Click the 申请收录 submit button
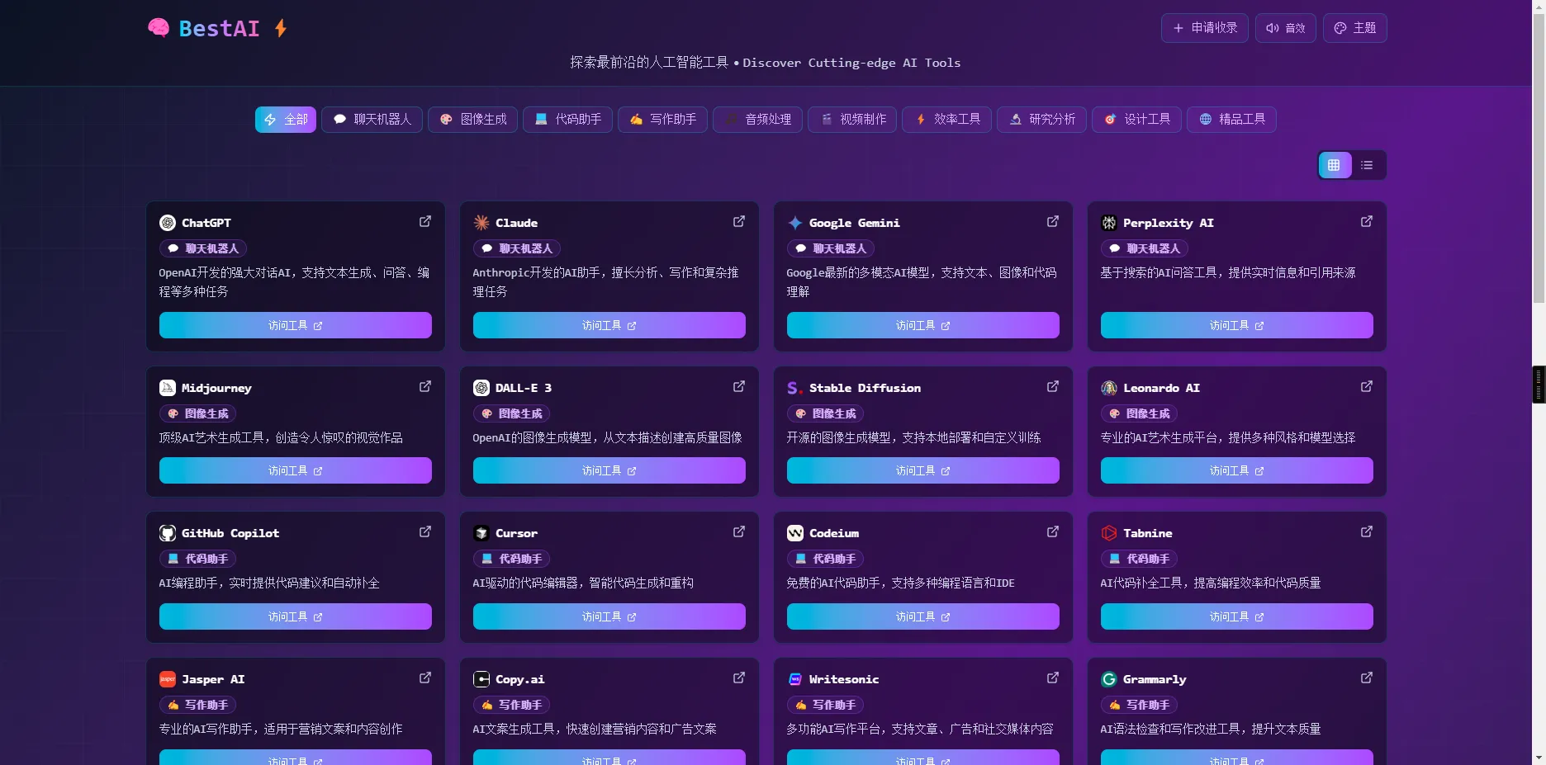1546x765 pixels. click(x=1205, y=28)
